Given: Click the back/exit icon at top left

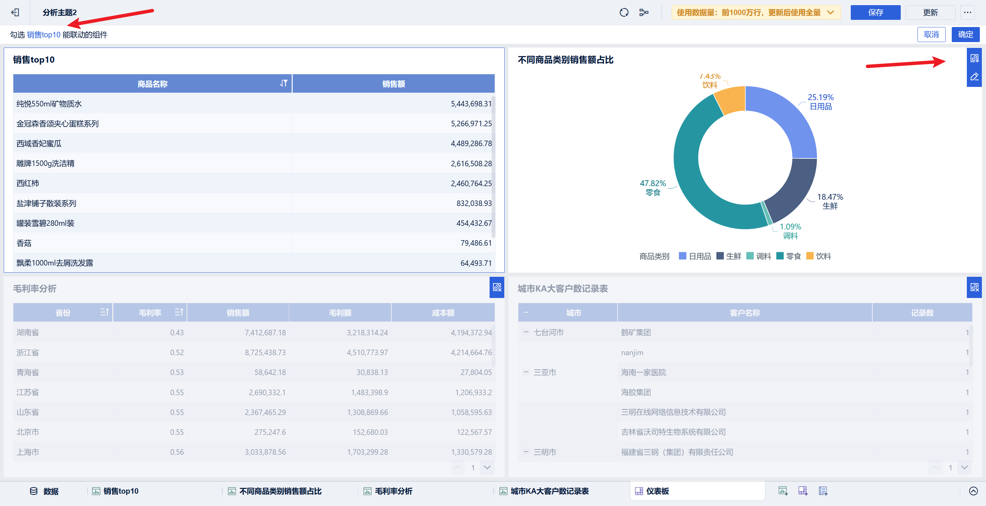Looking at the screenshot, I should tap(15, 13).
